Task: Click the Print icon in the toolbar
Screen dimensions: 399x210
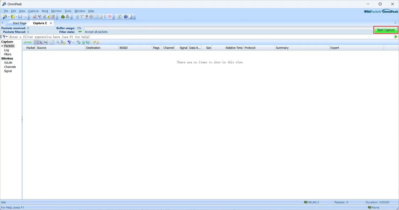Action: 25,17
